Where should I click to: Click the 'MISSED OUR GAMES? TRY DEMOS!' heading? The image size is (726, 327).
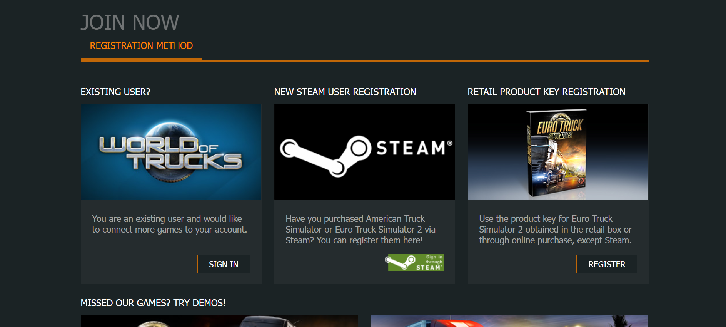tap(153, 303)
